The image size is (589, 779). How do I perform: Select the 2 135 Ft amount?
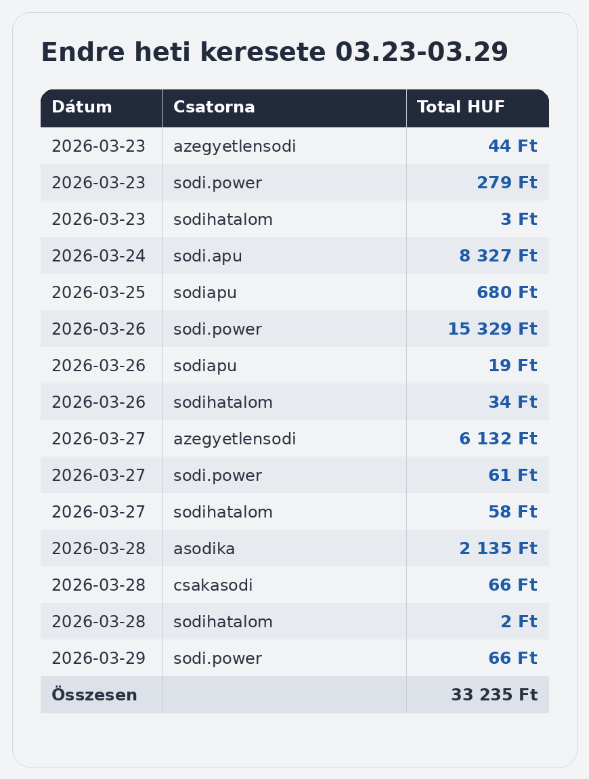coord(498,549)
